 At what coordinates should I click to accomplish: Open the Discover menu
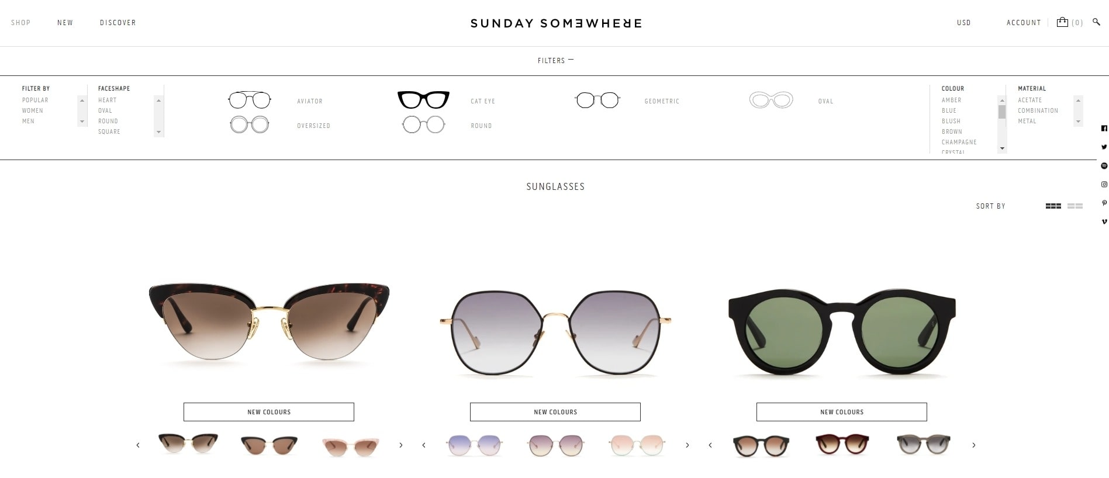tap(118, 23)
